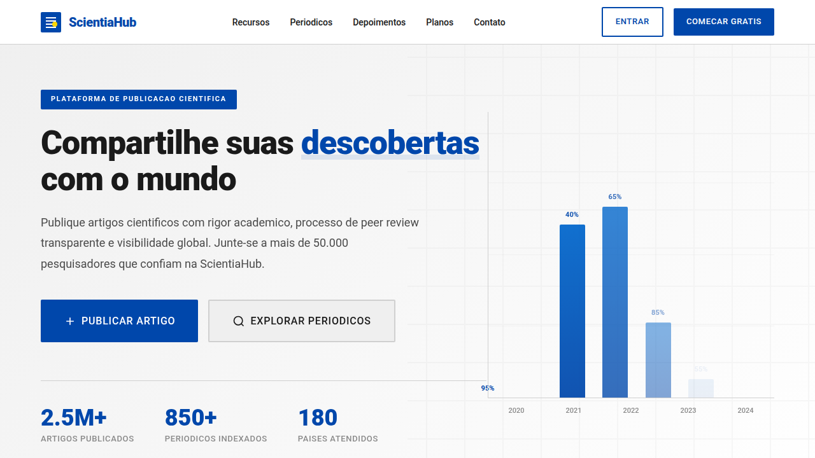Open the Contato section

489,22
